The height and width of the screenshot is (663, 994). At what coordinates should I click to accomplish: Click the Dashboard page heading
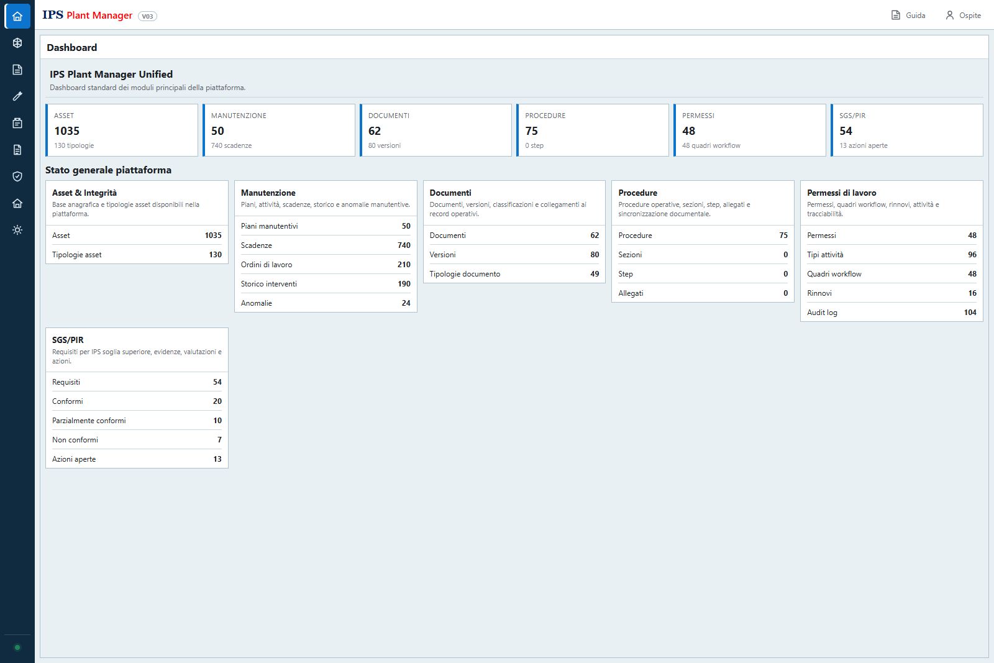click(x=72, y=47)
